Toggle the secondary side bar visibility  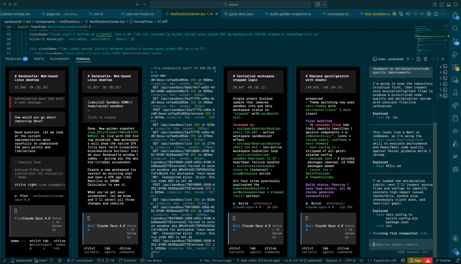455,4
